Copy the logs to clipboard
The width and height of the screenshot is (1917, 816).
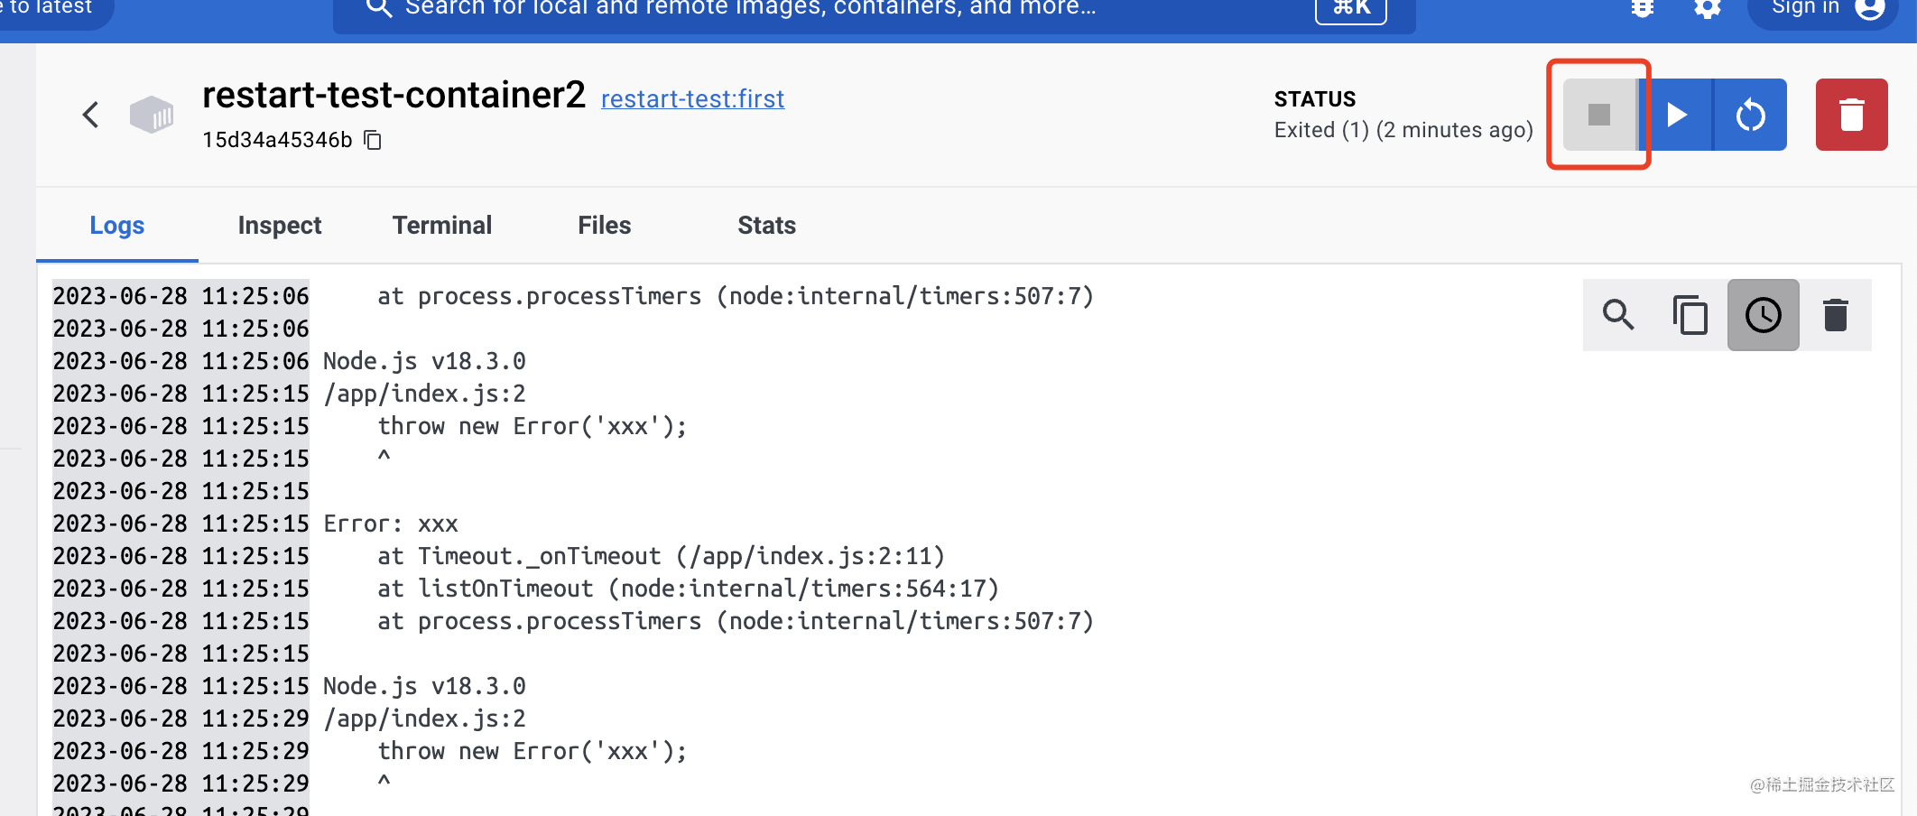click(1690, 315)
